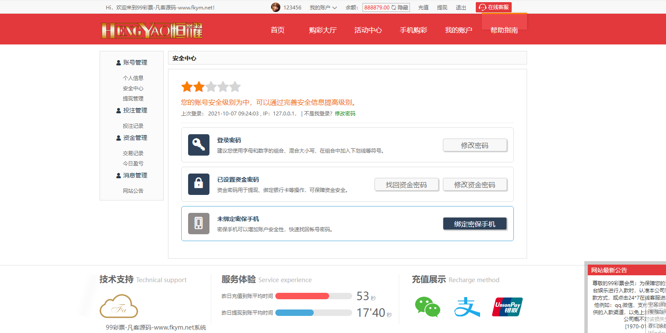Image resolution: width=666 pixels, height=333 pixels.
Task: Click the Alipay recharge icon
Action: click(x=467, y=307)
